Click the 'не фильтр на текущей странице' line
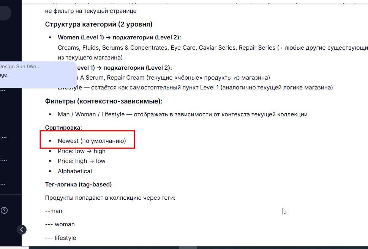Viewport: 368px width, 249px height. 91,11
